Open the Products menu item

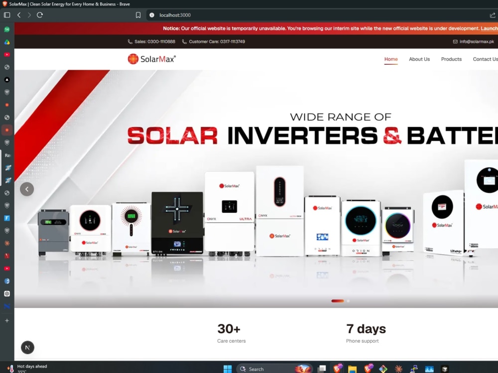(451, 59)
